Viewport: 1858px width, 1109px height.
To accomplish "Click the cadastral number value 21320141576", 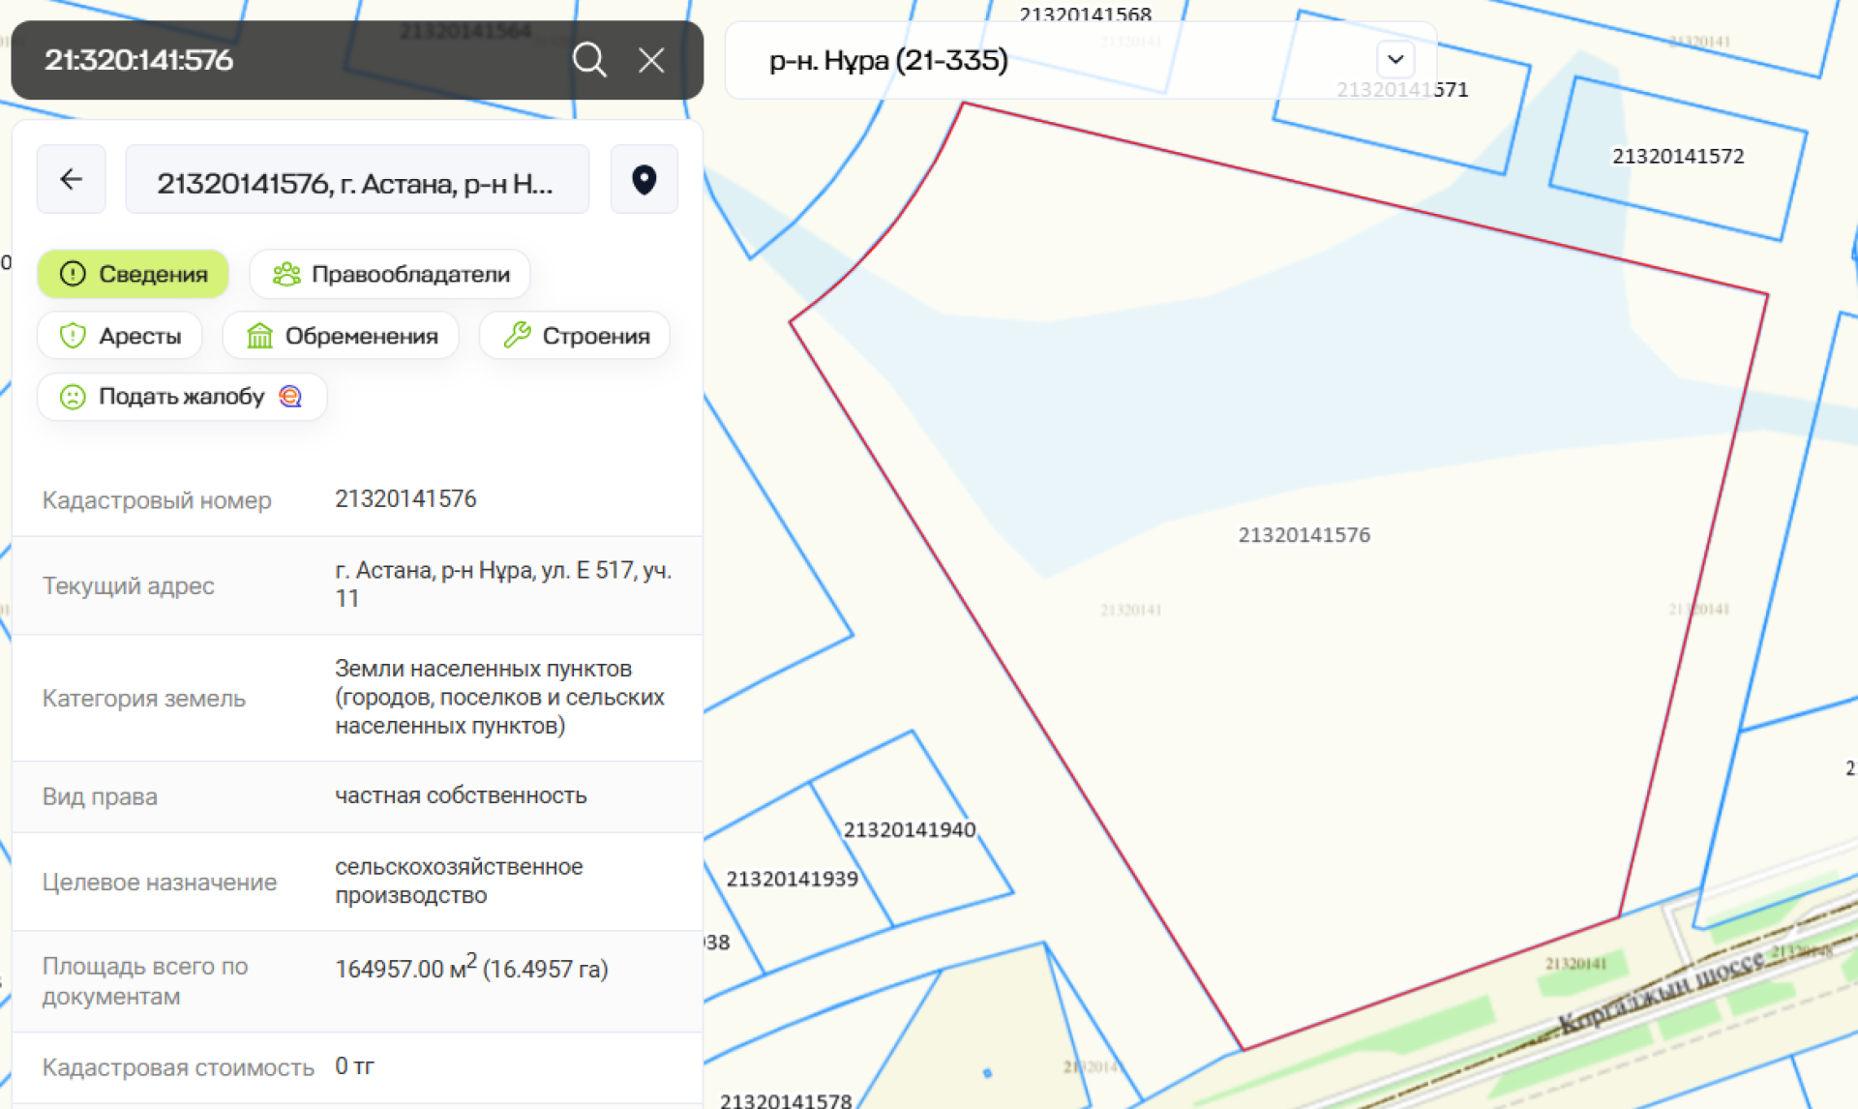I will pyautogui.click(x=405, y=498).
